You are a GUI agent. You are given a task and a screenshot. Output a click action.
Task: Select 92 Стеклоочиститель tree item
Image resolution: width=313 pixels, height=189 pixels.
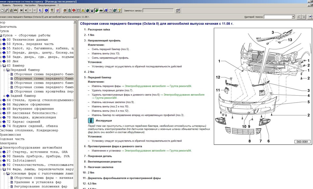[40, 165]
